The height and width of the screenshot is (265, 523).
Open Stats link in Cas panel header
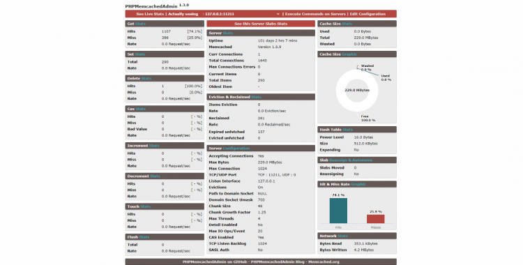[140, 109]
